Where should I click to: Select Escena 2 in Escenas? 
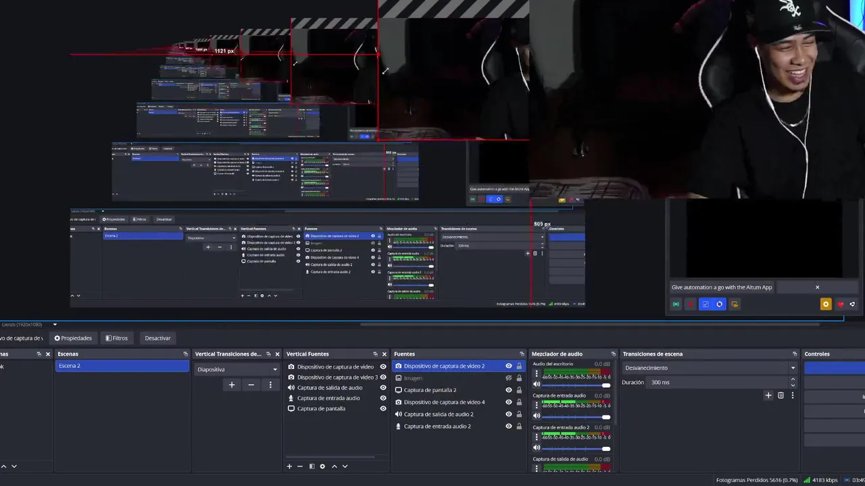coord(122,366)
